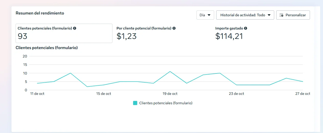Open the Día time breakdown dropdown
323x133 pixels.
205,15
